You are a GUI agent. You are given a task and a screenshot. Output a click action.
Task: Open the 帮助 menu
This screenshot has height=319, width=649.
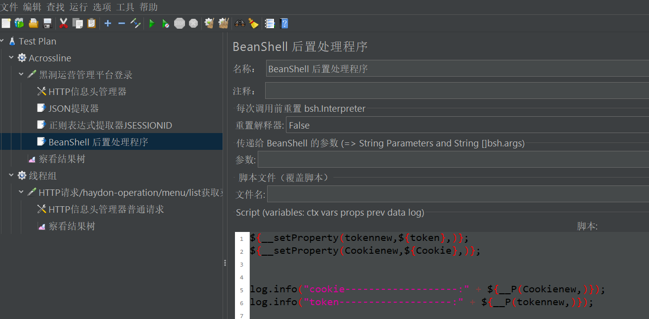click(149, 7)
